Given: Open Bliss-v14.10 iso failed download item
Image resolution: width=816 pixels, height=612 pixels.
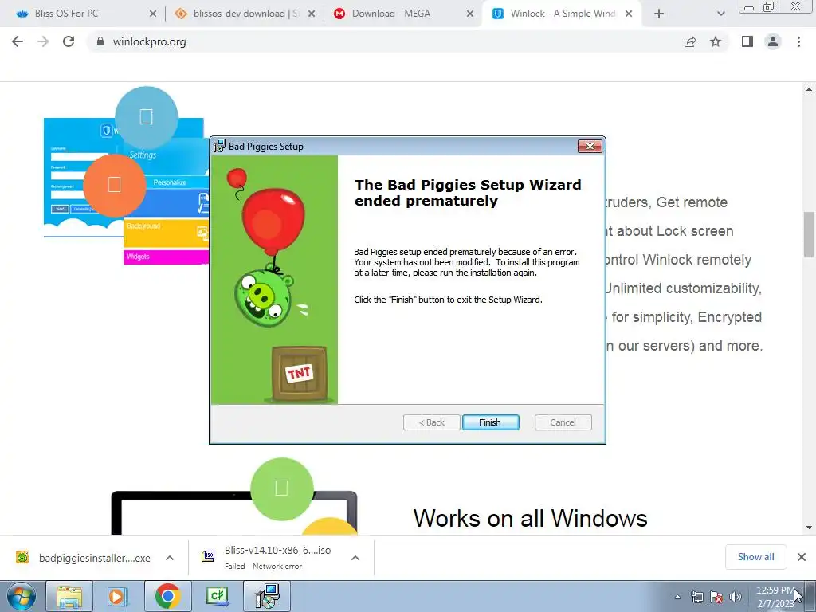Looking at the screenshot, I should pos(268,557).
